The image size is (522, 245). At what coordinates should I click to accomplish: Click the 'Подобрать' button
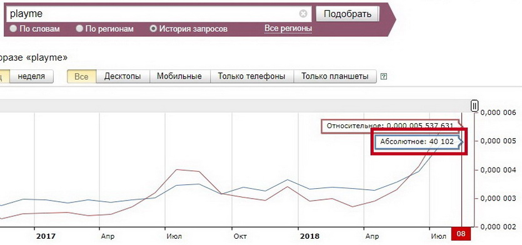coord(347,14)
